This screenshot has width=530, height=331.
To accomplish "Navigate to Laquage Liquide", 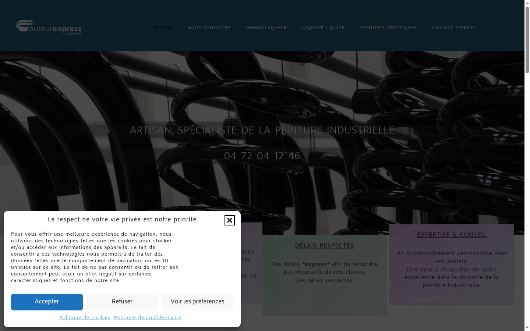I will click(x=323, y=28).
